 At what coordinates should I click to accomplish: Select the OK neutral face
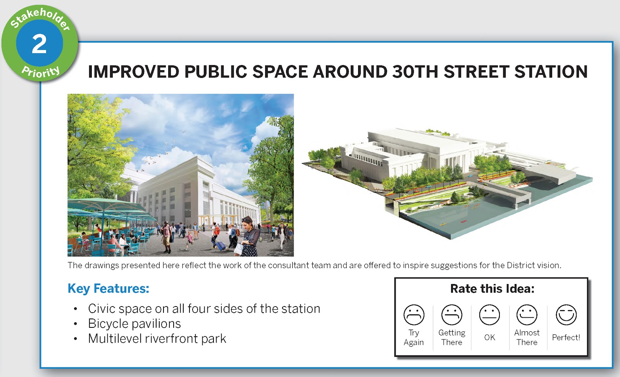(489, 315)
